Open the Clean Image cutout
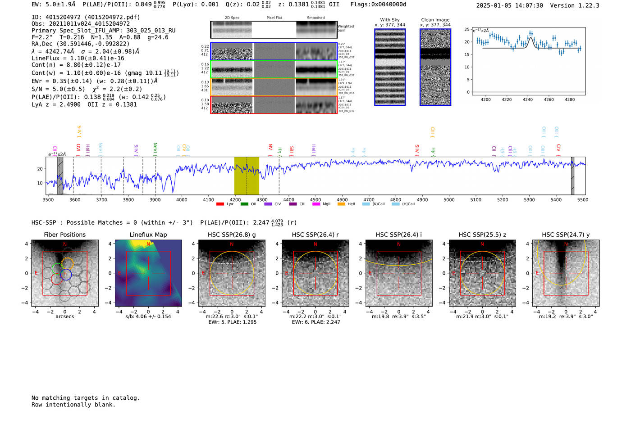 [435, 67]
